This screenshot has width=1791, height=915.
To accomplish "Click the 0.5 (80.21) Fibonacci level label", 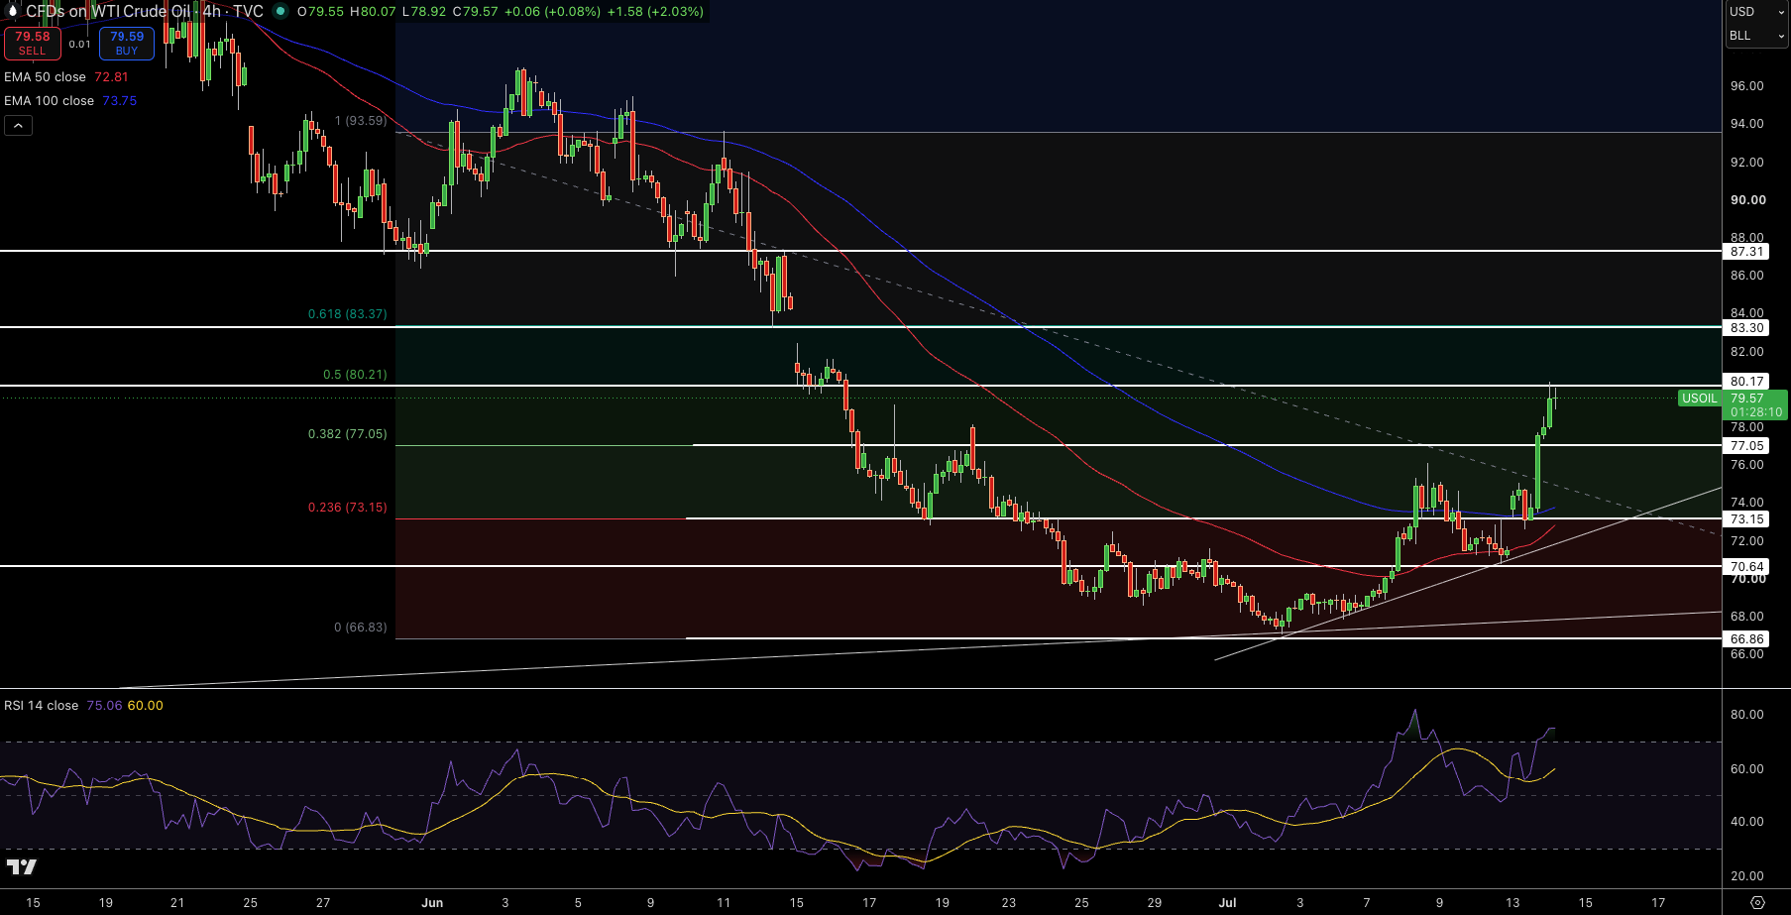I will click(355, 375).
